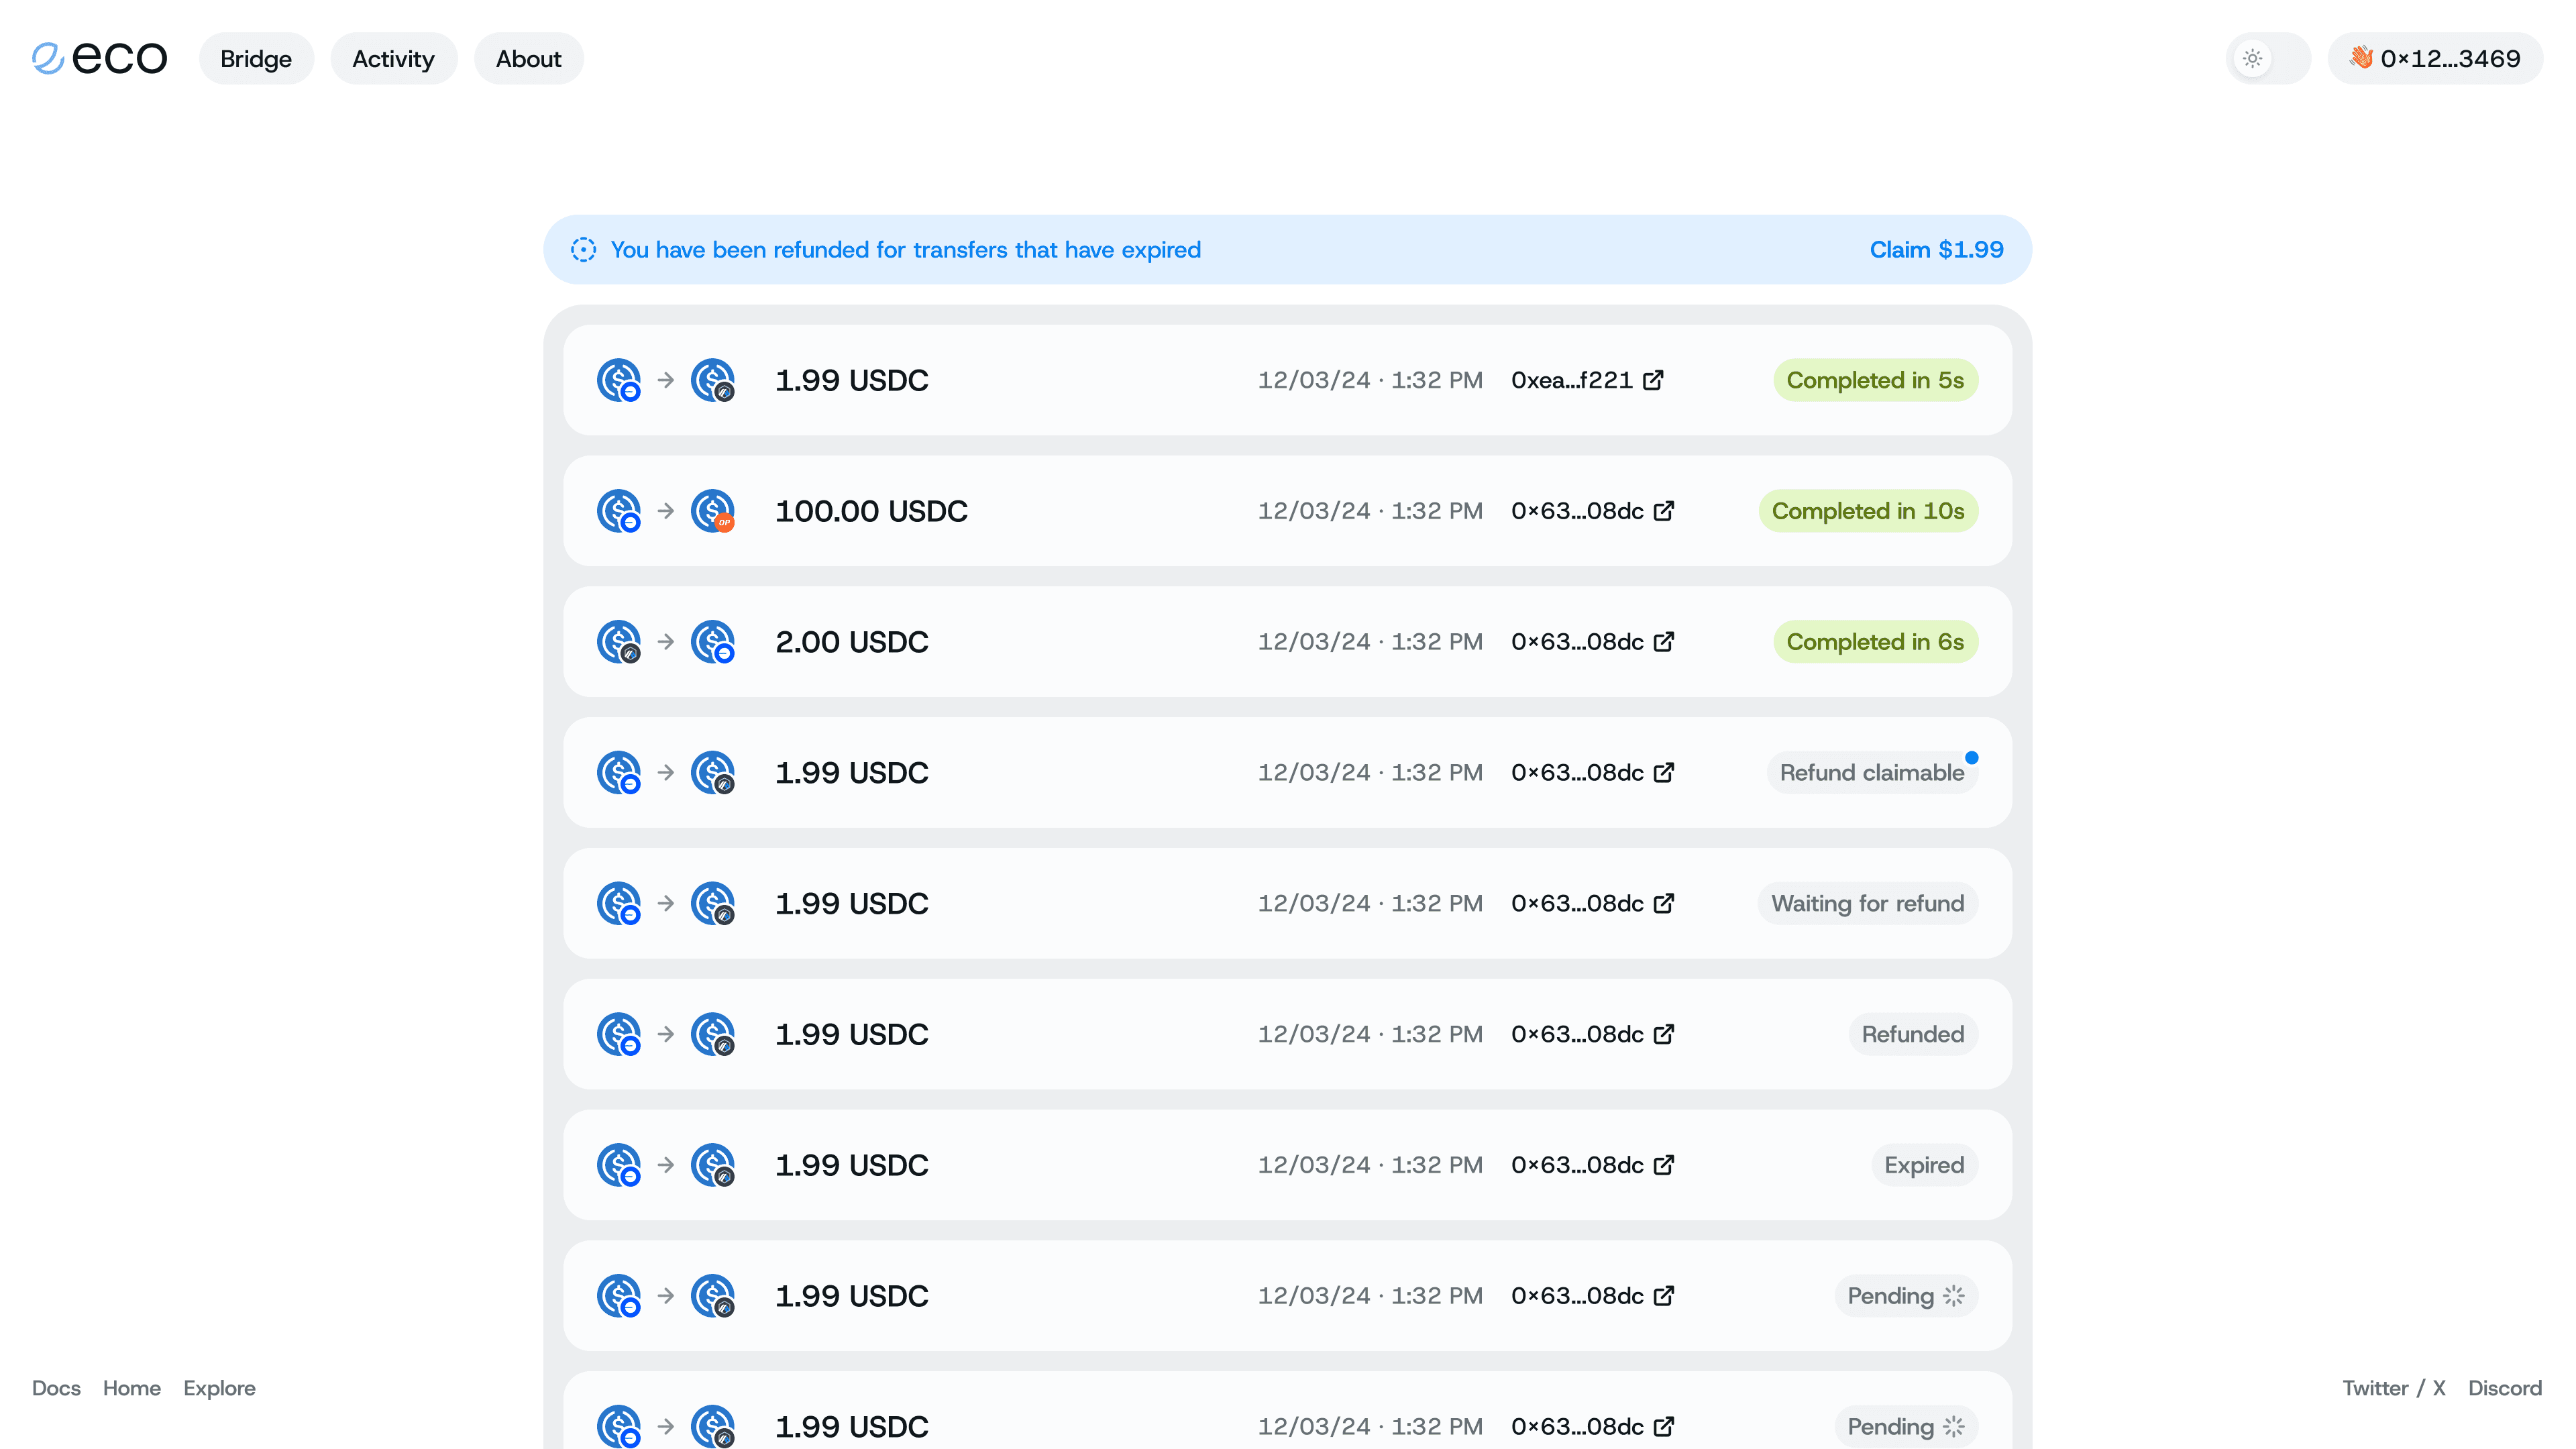Screen dimensions: 2576x1449
Task: Open external link on Refunded row
Action: (1664, 1034)
